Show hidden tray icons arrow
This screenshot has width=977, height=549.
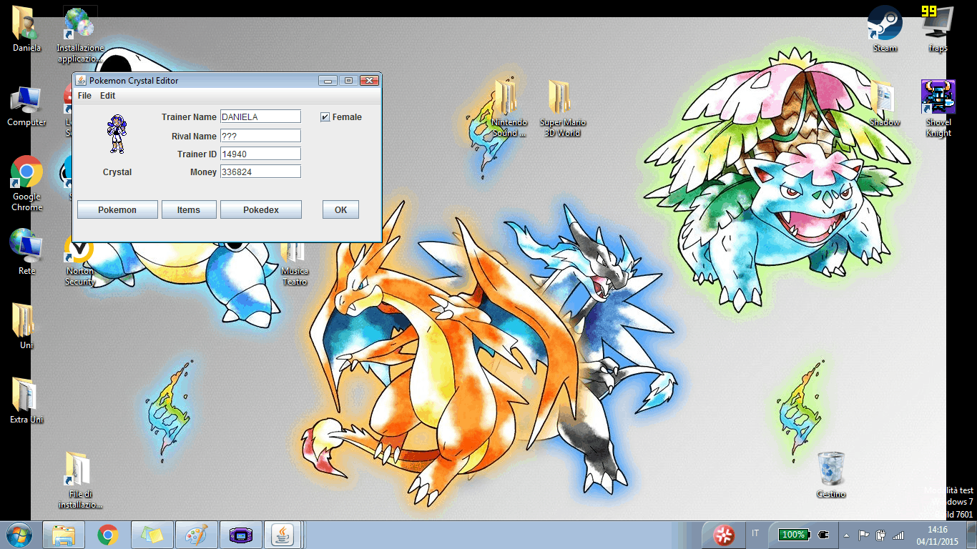pyautogui.click(x=848, y=535)
